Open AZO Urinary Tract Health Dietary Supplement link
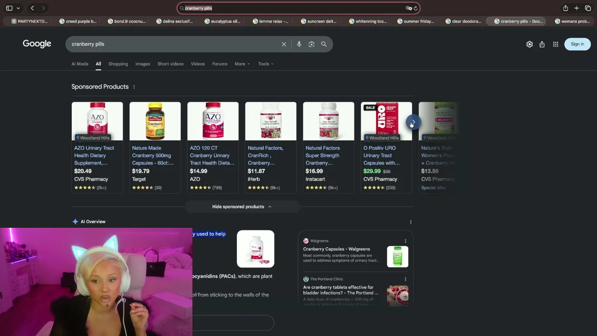This screenshot has height=336, width=597. click(x=94, y=155)
